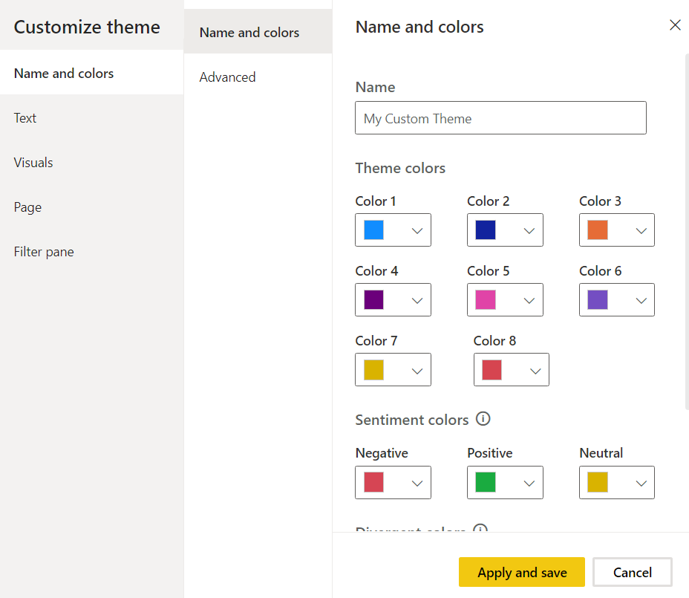Go to the Page settings section
The image size is (689, 598).
tap(27, 207)
